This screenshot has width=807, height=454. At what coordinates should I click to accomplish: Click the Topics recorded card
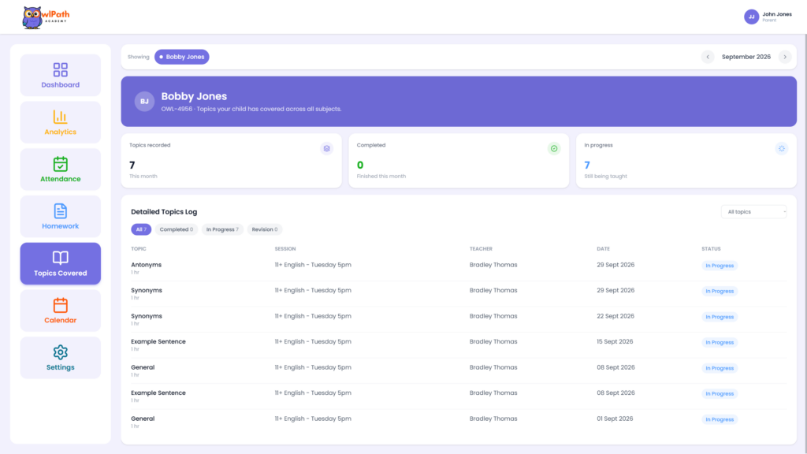pyautogui.click(x=231, y=161)
